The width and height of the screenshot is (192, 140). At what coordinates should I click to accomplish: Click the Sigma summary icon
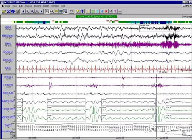[x=8, y=11]
